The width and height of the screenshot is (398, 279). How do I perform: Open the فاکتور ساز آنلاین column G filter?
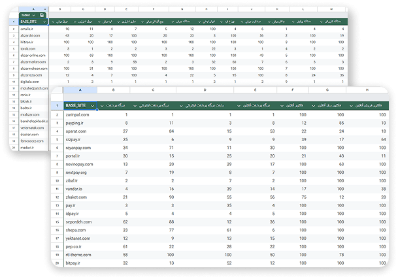click(x=314, y=106)
